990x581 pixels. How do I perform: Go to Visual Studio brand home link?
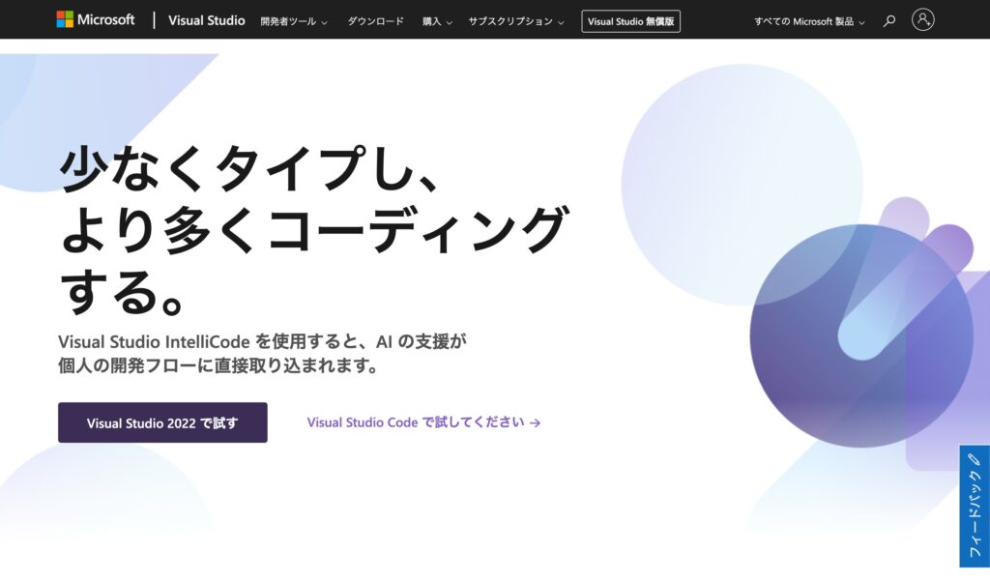pyautogui.click(x=206, y=20)
